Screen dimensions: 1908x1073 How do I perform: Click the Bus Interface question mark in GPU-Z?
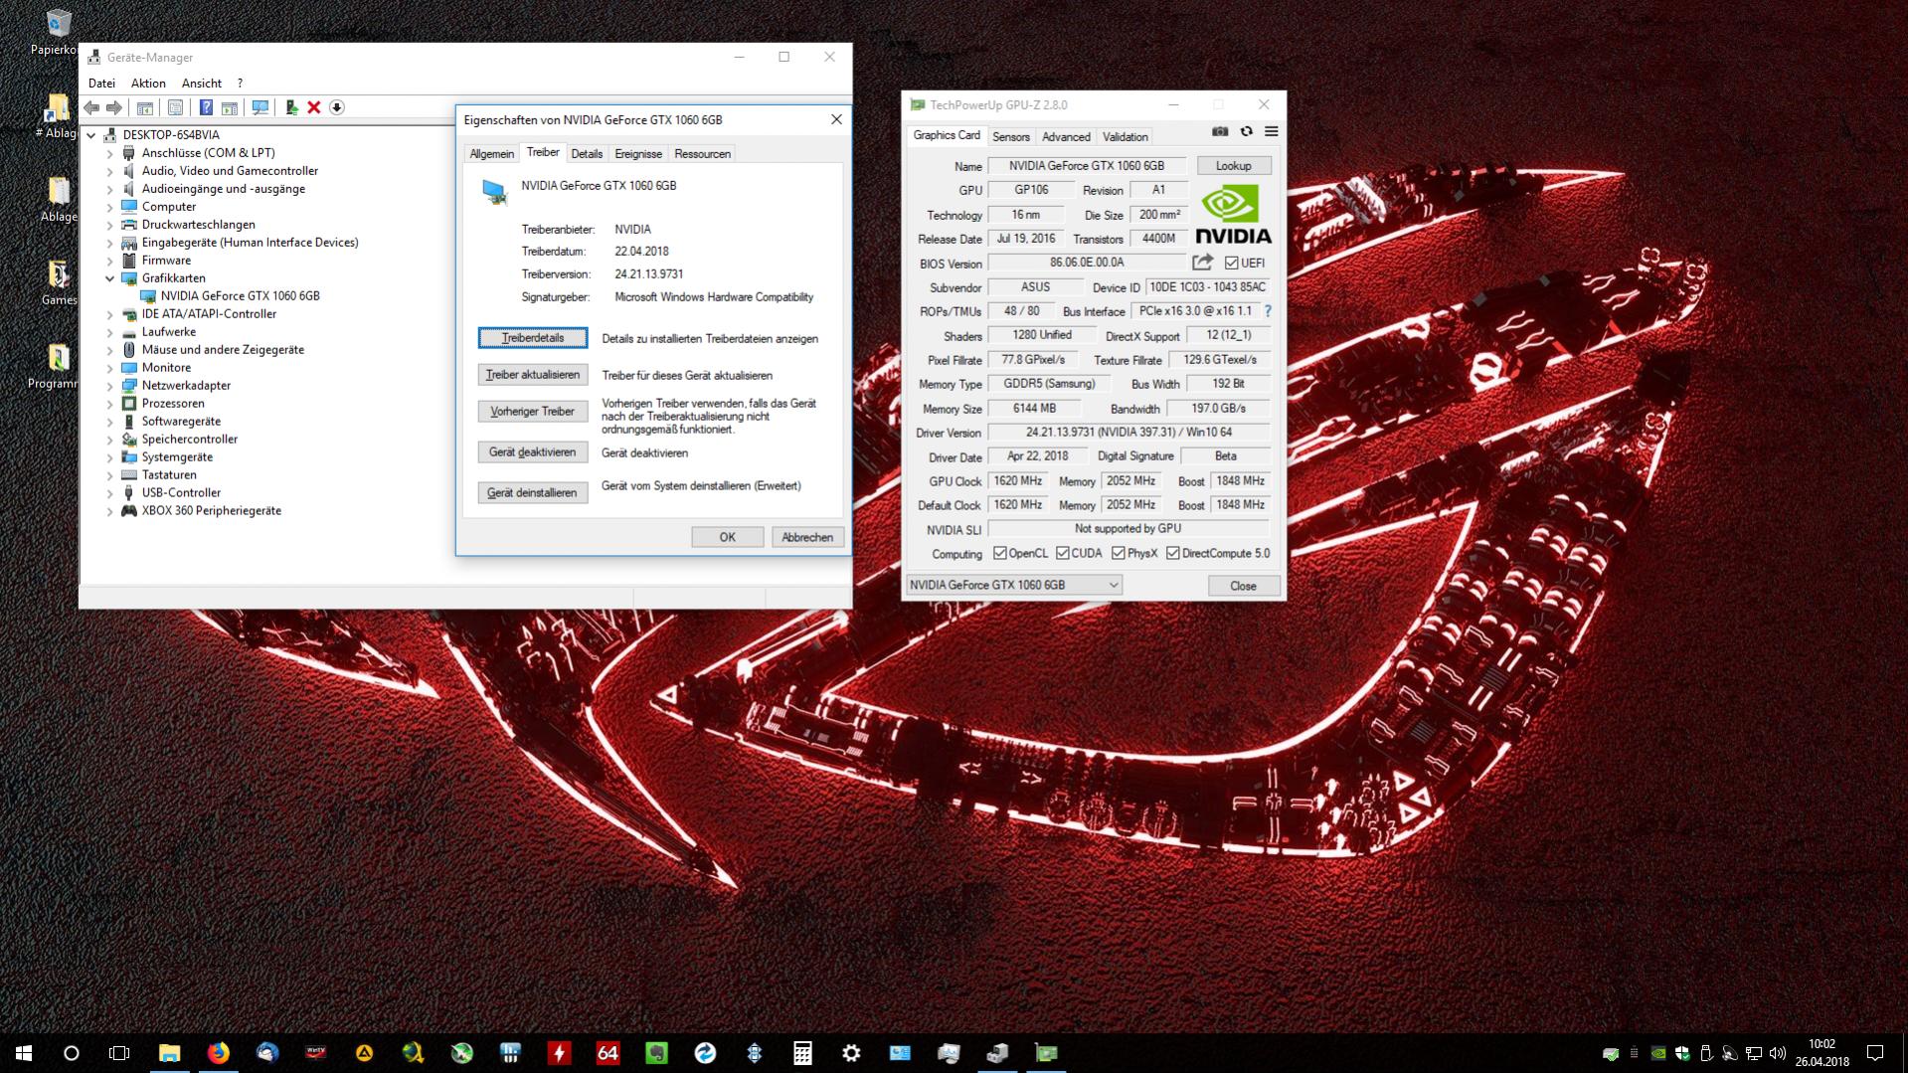1268,311
